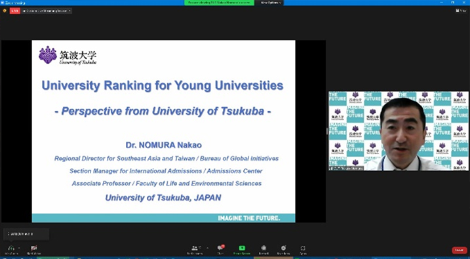Click 'IMAGINE THE FUTURE.' footer text on slide
Image resolution: width=470 pixels, height=259 pixels.
point(249,218)
